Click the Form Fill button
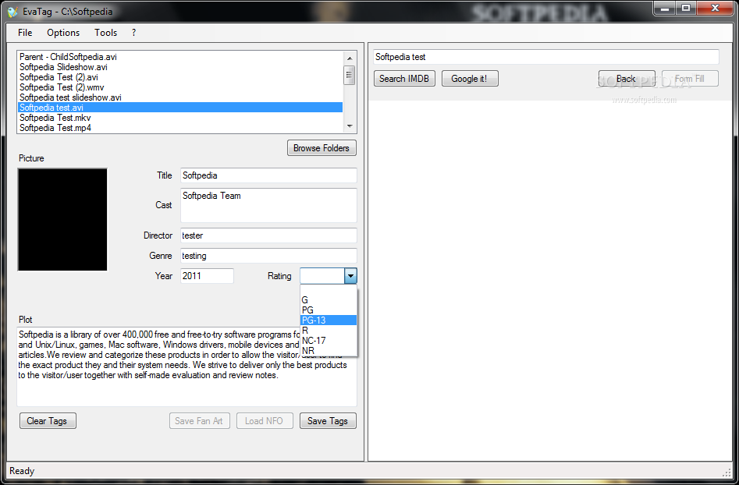739x485 pixels. click(690, 79)
